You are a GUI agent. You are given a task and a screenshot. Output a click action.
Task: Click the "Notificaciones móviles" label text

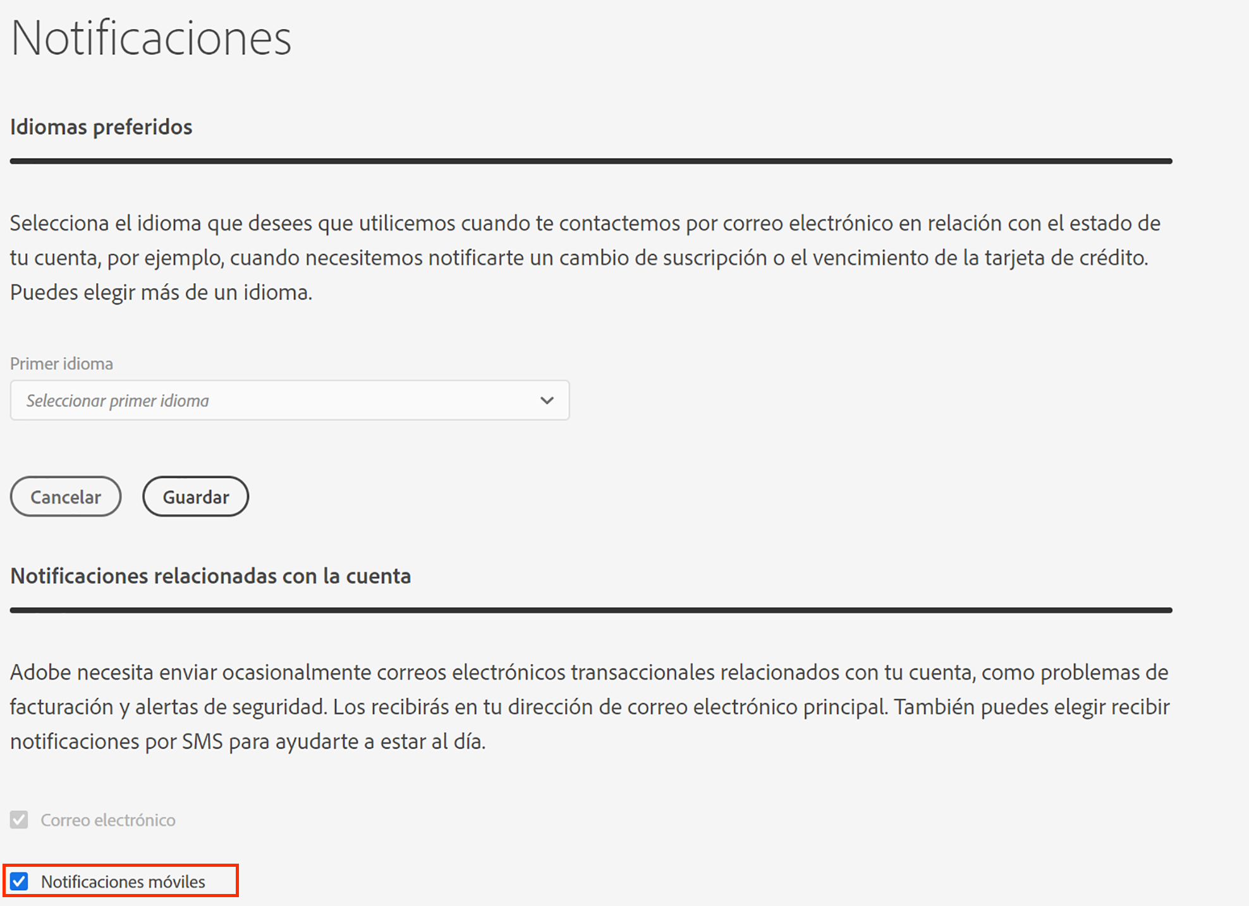pos(123,881)
